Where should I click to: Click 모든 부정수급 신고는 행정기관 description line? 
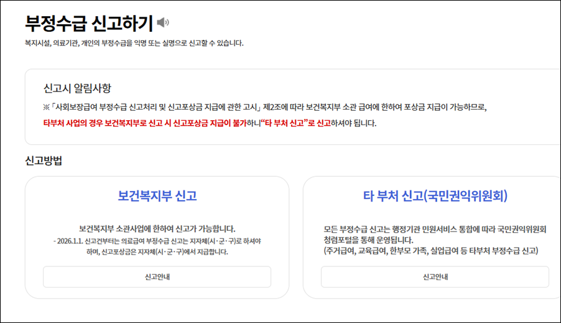click(x=435, y=229)
